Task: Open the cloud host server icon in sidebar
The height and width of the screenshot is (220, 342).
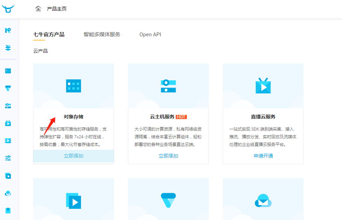Action: pos(8,106)
